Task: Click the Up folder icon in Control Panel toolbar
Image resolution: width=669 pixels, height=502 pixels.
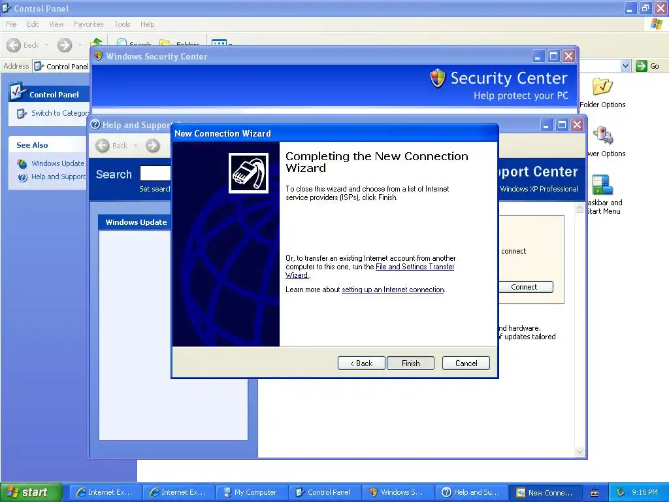Action: [x=97, y=42]
